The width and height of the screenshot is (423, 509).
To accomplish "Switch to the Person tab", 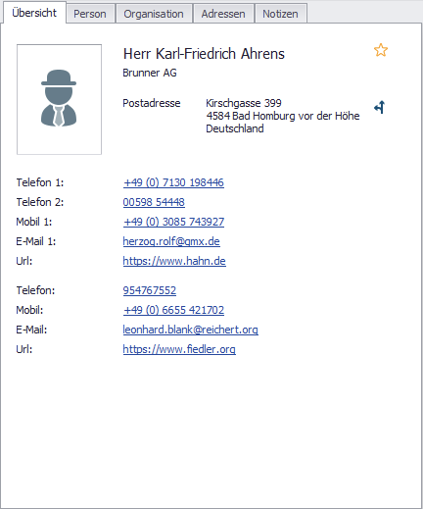I will pyautogui.click(x=90, y=14).
